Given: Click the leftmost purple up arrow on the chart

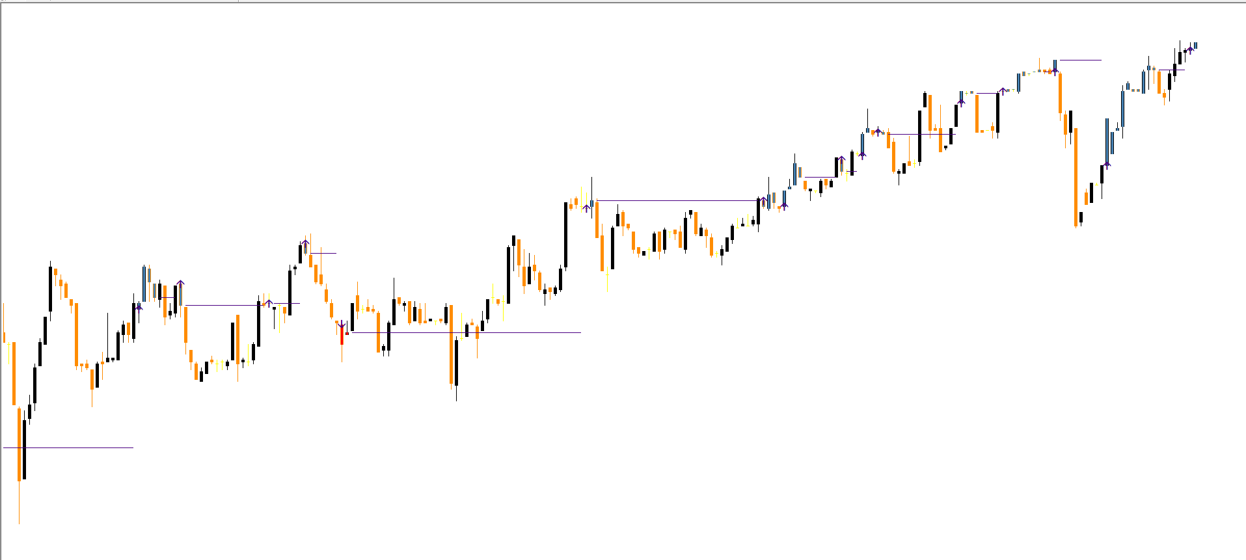Looking at the screenshot, I should click(x=139, y=306).
